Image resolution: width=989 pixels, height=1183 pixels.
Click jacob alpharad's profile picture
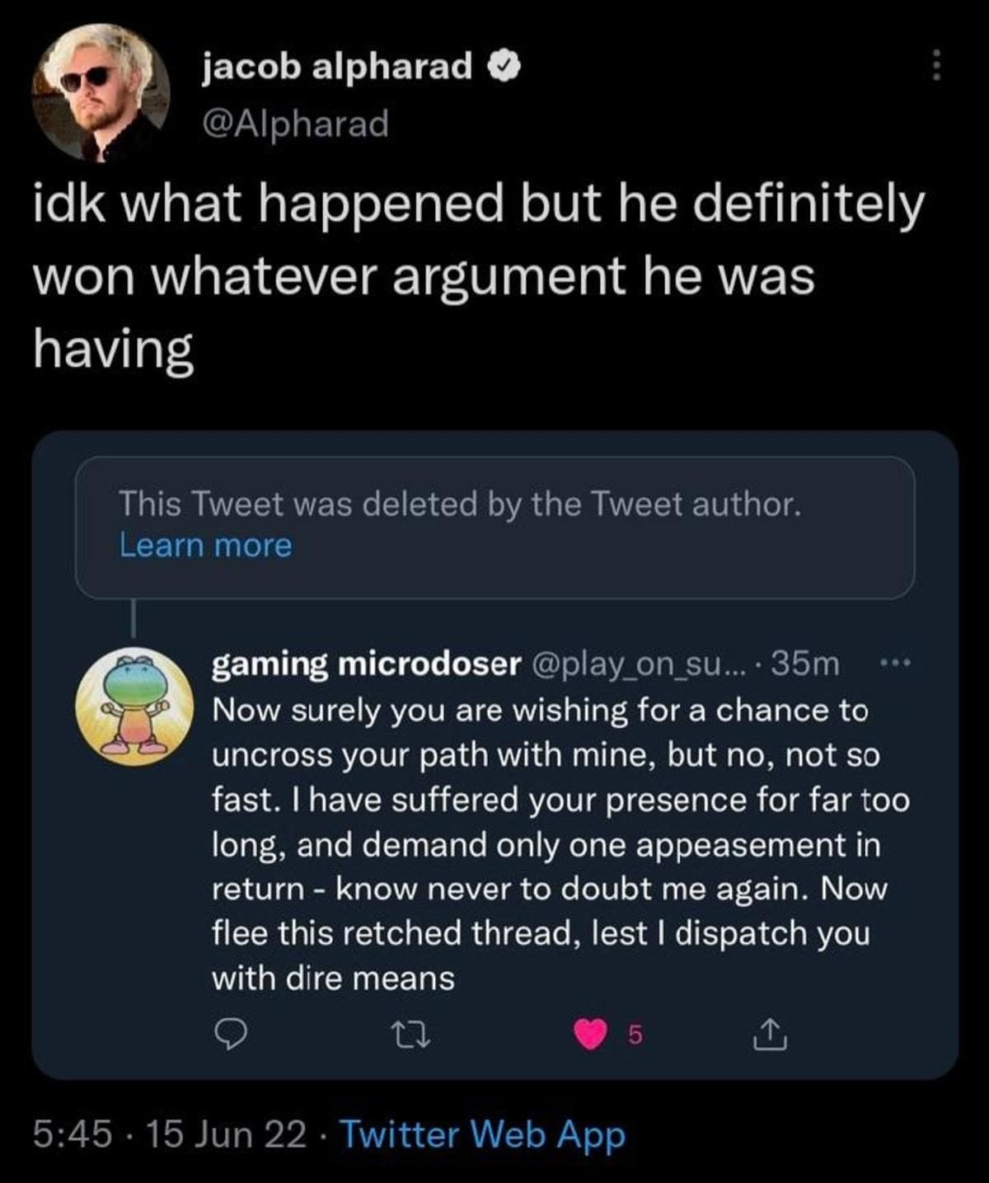101,92
